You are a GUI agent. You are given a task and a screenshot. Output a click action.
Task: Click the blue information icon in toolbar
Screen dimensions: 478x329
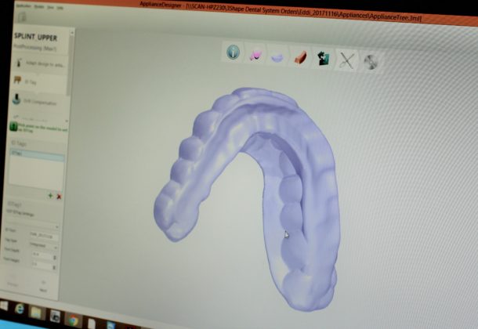234,52
